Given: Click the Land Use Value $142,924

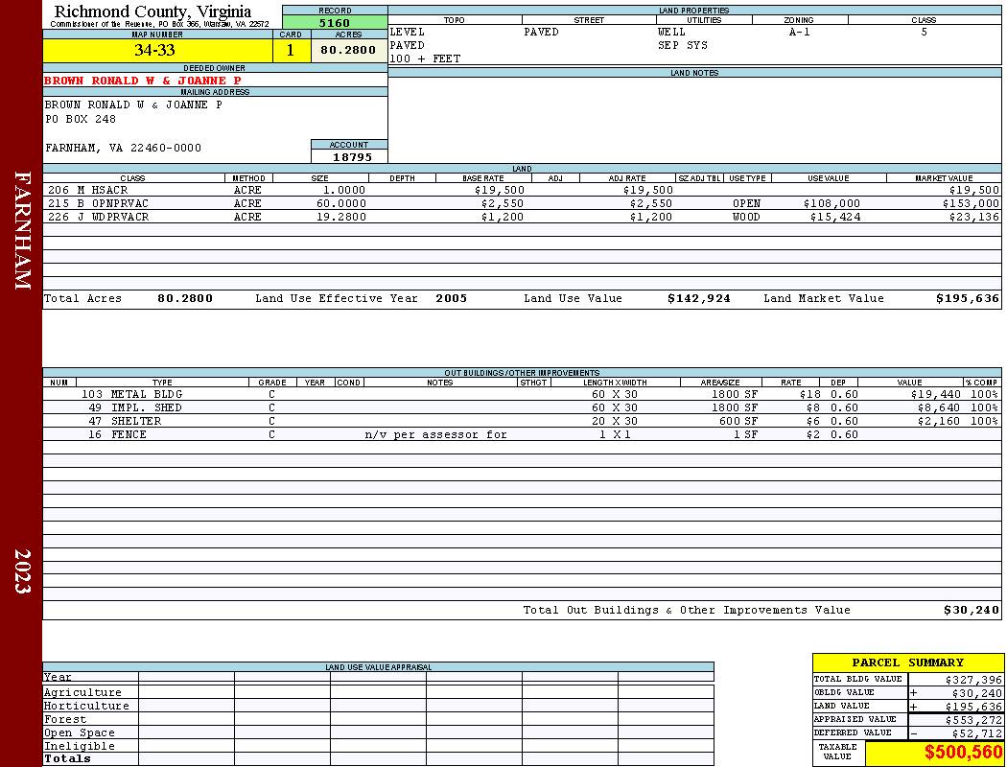Looking at the screenshot, I should 699,298.
